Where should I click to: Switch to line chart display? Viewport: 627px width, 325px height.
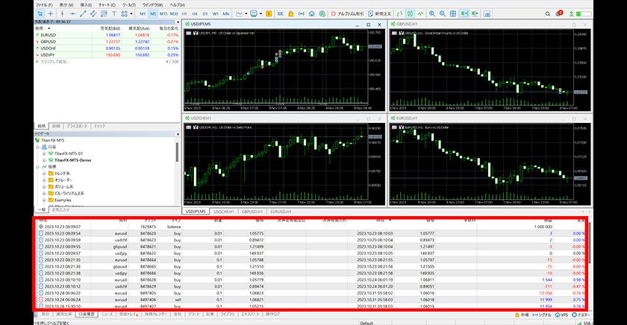420,13
